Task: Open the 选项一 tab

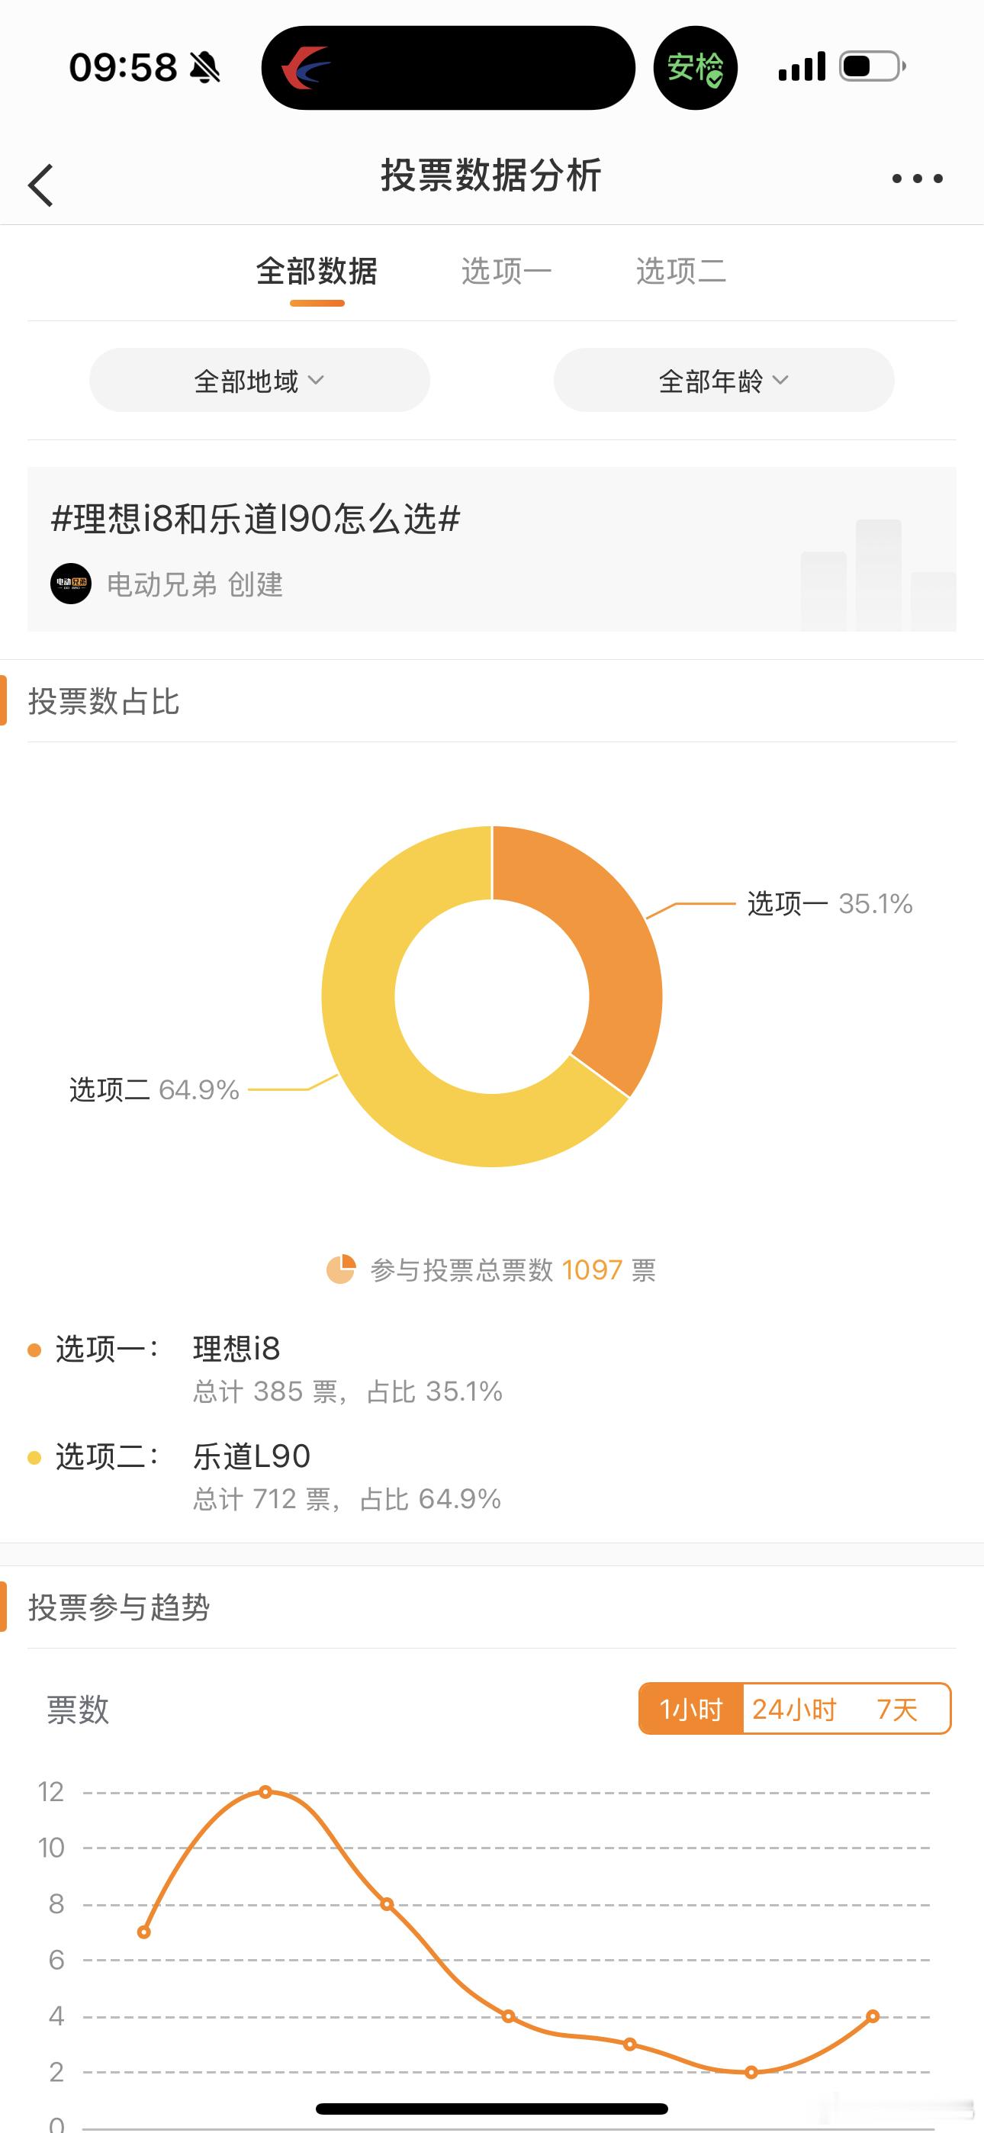Action: [x=506, y=271]
